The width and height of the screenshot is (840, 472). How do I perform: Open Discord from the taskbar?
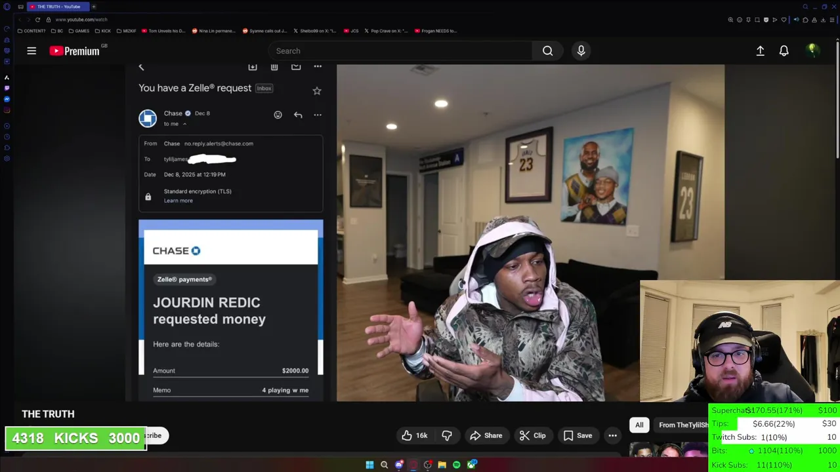coord(398,465)
